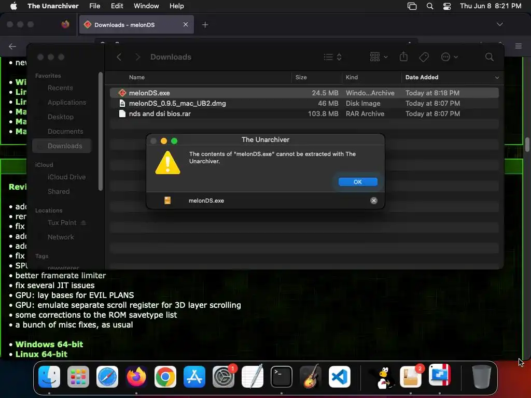Click the yellow warning triangle icon
The height and width of the screenshot is (398, 531).
click(x=167, y=163)
